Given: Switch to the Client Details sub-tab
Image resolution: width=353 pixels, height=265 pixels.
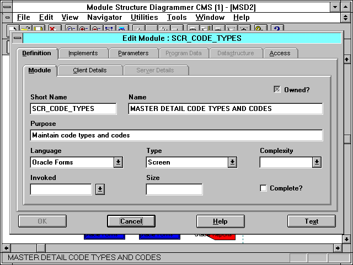Looking at the screenshot, I should click(x=89, y=70).
